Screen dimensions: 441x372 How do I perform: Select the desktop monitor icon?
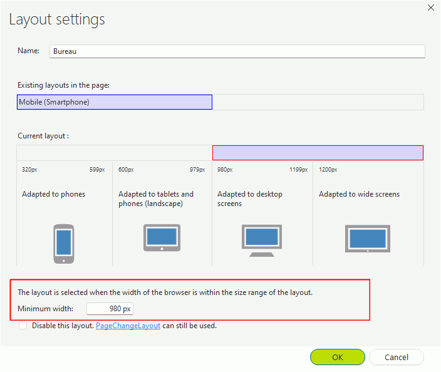262,240
